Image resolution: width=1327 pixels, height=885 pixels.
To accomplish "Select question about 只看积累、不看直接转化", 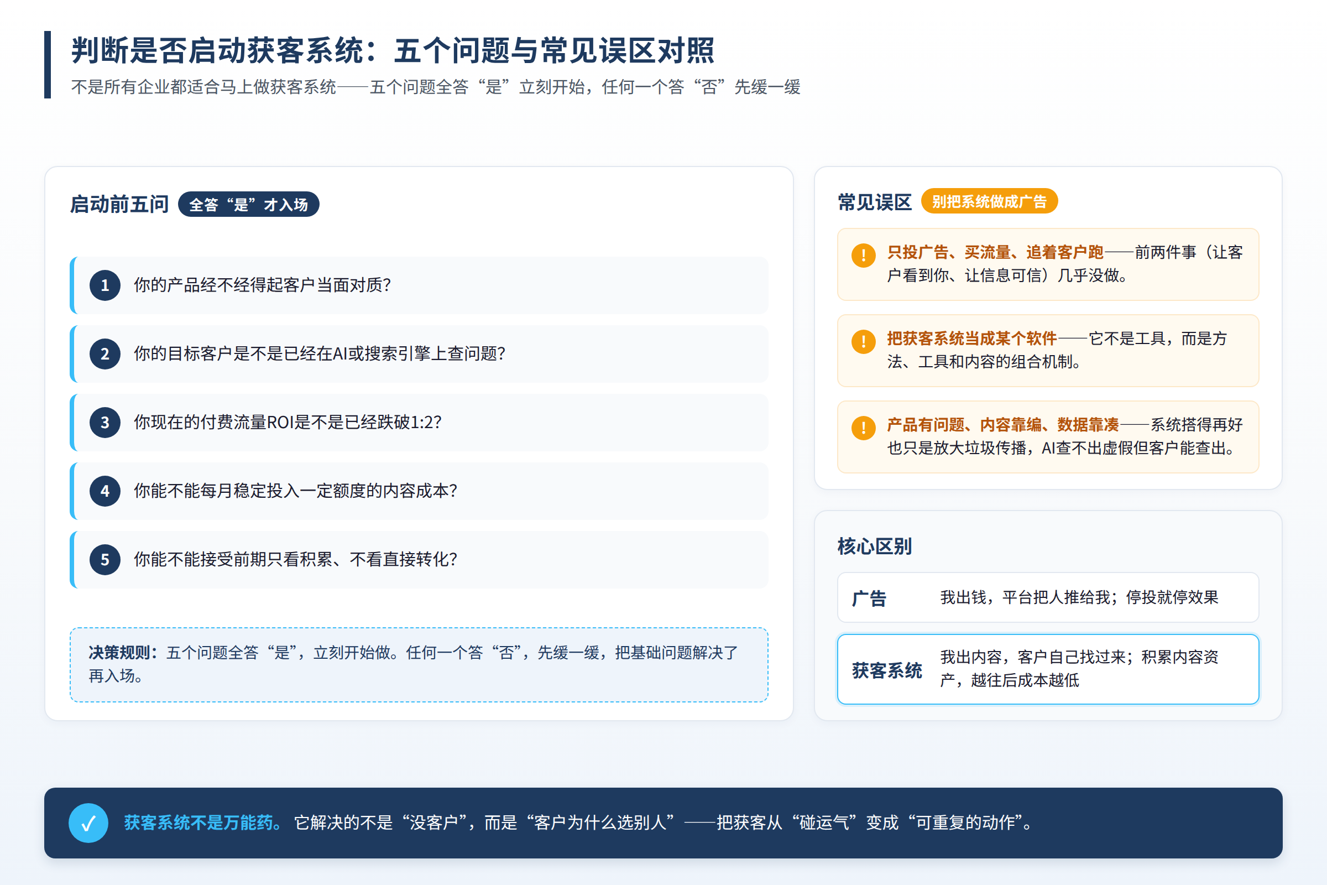I will pos(419,560).
